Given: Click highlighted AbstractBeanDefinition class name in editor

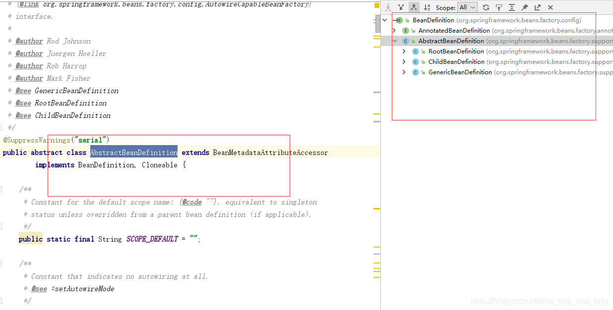Looking at the screenshot, I should click(134, 153).
